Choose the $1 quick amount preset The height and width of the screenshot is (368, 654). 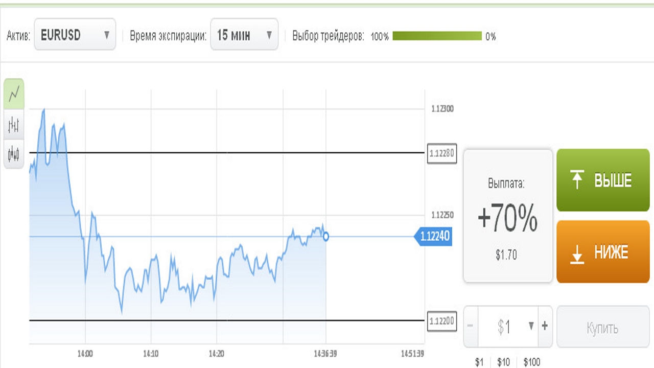(x=479, y=362)
